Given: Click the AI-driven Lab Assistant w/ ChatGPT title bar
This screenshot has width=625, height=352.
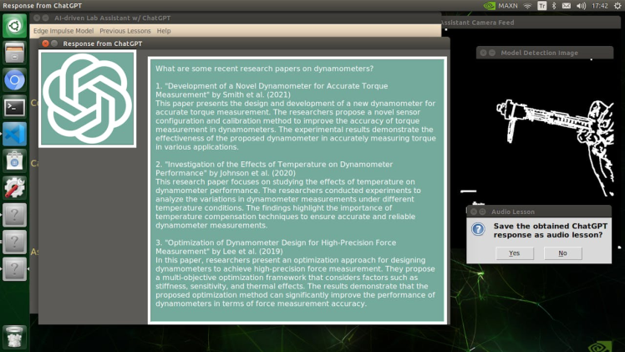Looking at the screenshot, I should [235, 18].
